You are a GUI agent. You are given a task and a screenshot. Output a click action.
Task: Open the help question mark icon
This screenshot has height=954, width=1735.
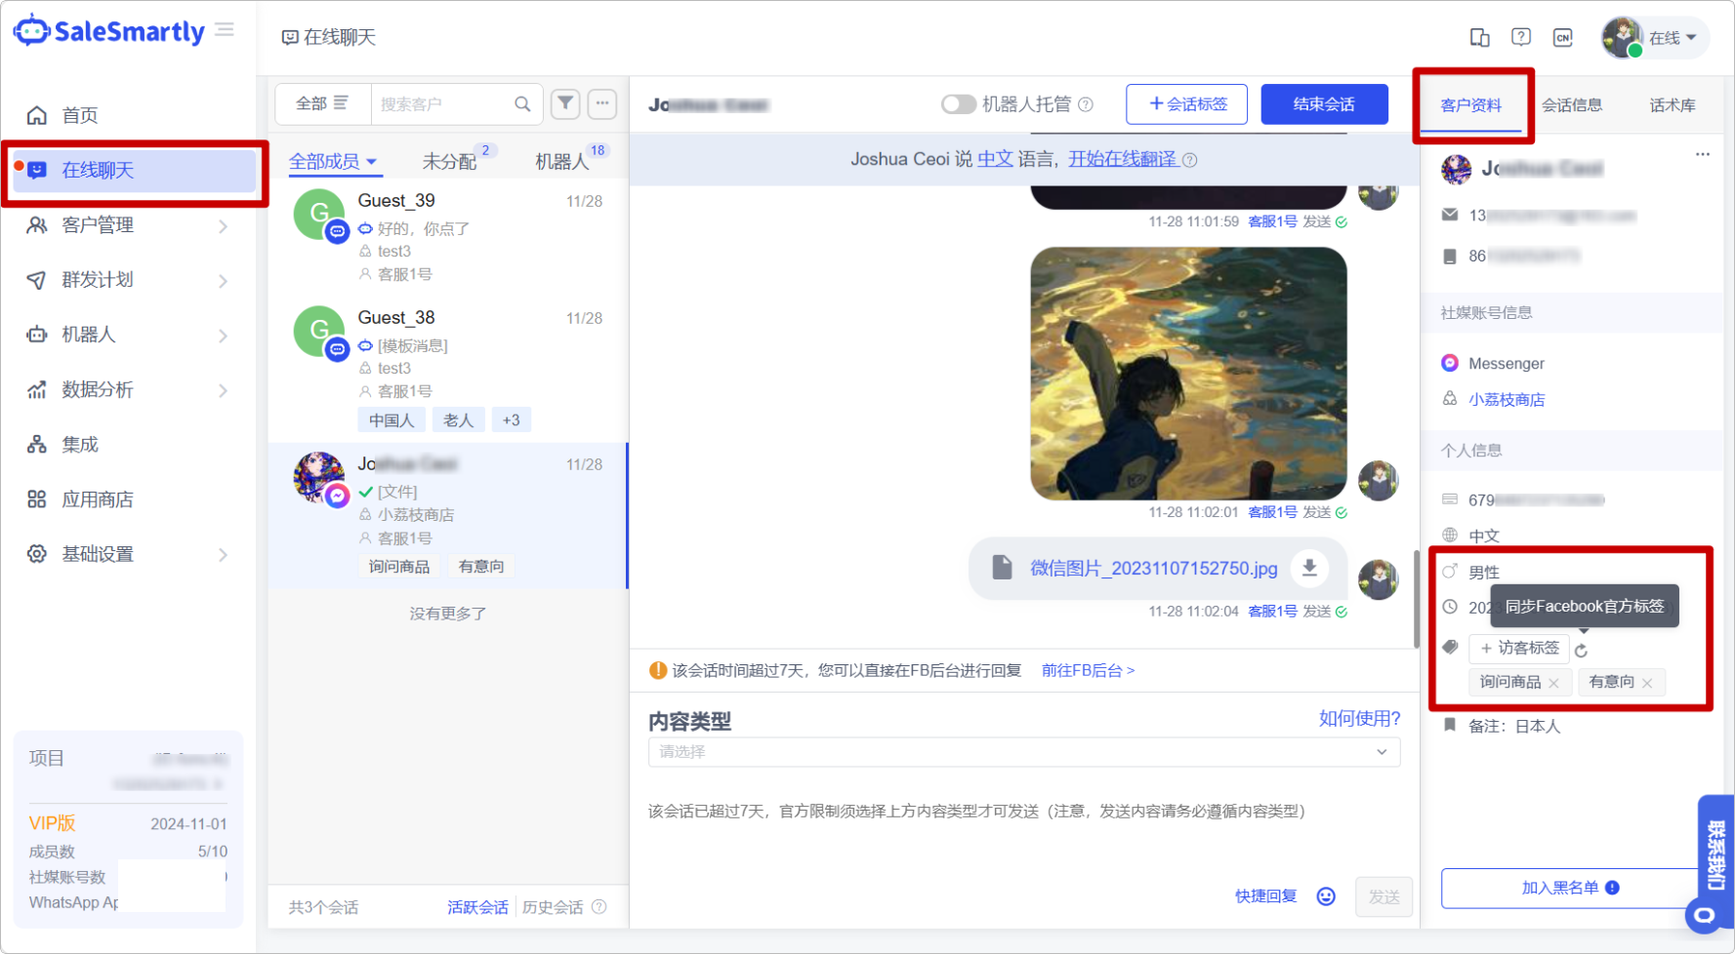click(1520, 37)
